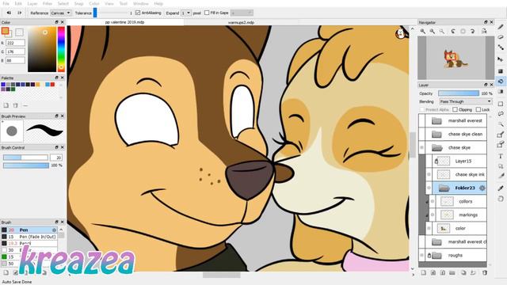Image resolution: width=507 pixels, height=285 pixels.
Task: Open the Layer menu
Action: click(32, 3)
